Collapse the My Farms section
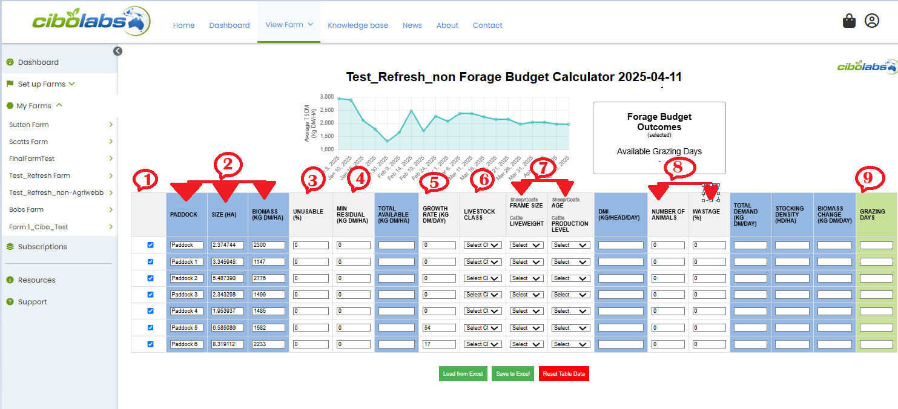 pos(59,105)
